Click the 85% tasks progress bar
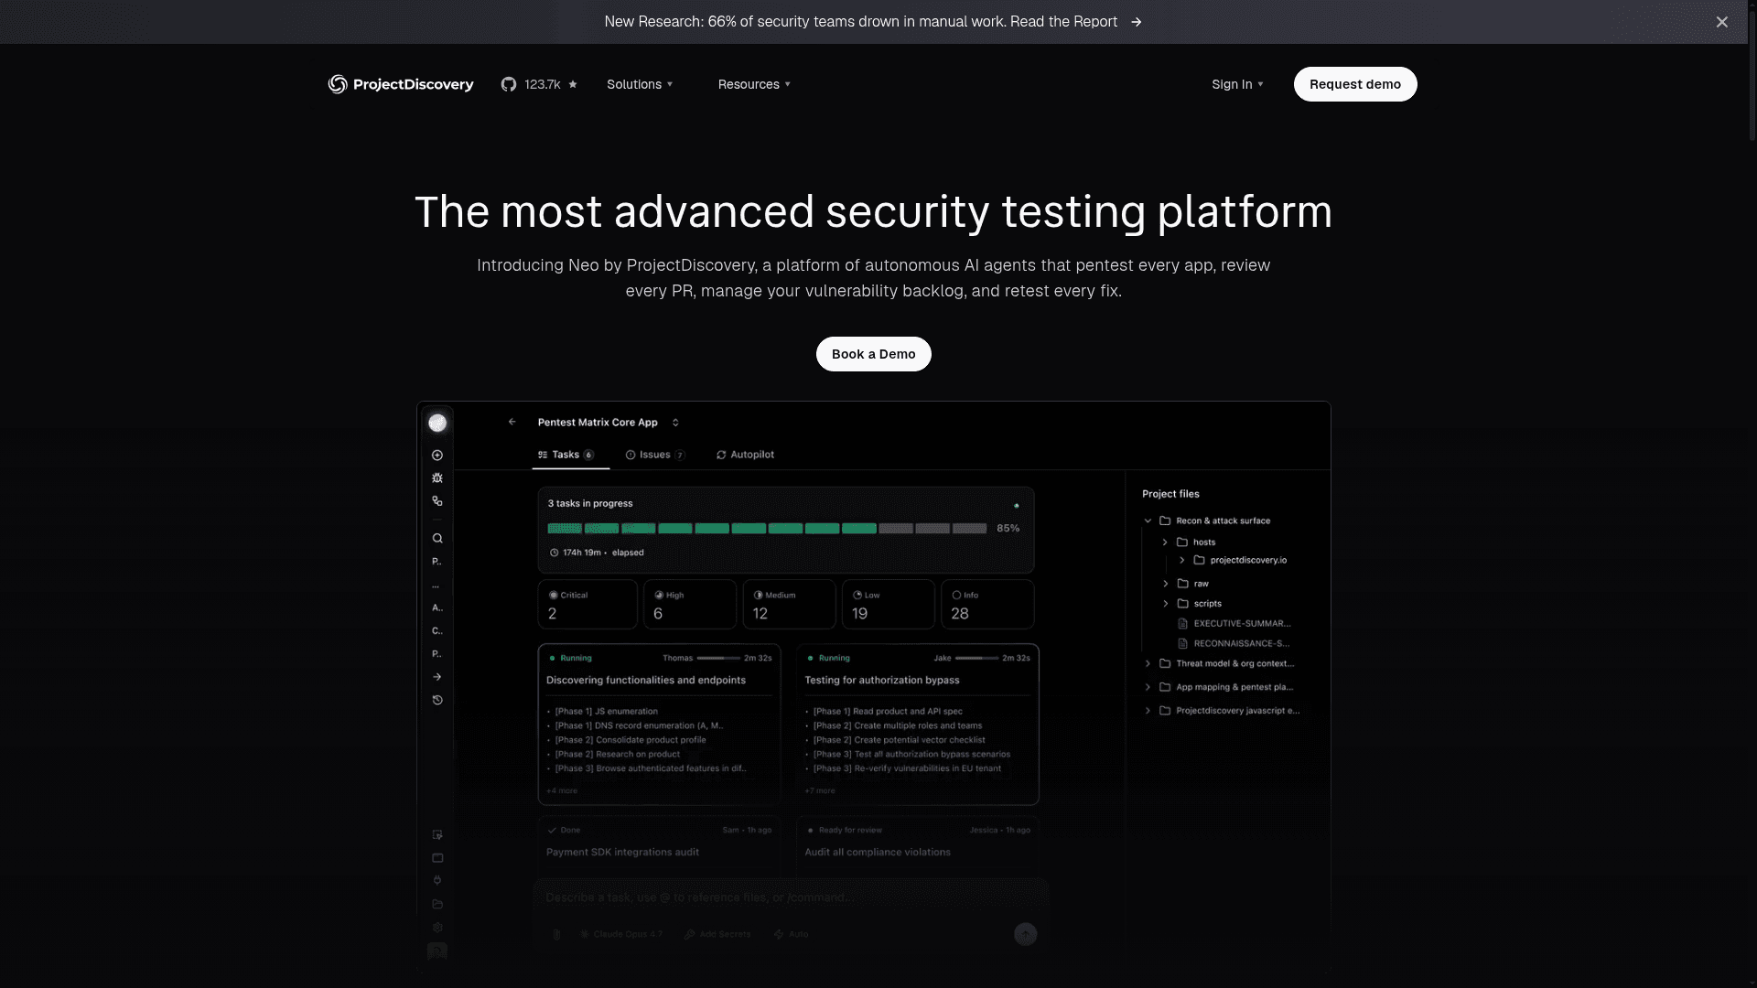 tap(767, 529)
